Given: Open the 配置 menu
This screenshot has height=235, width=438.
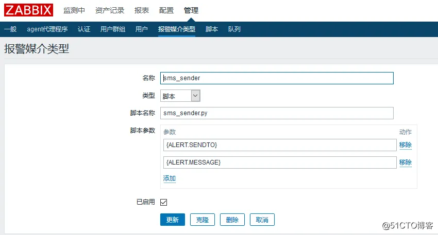Looking at the screenshot, I should click(x=166, y=10).
